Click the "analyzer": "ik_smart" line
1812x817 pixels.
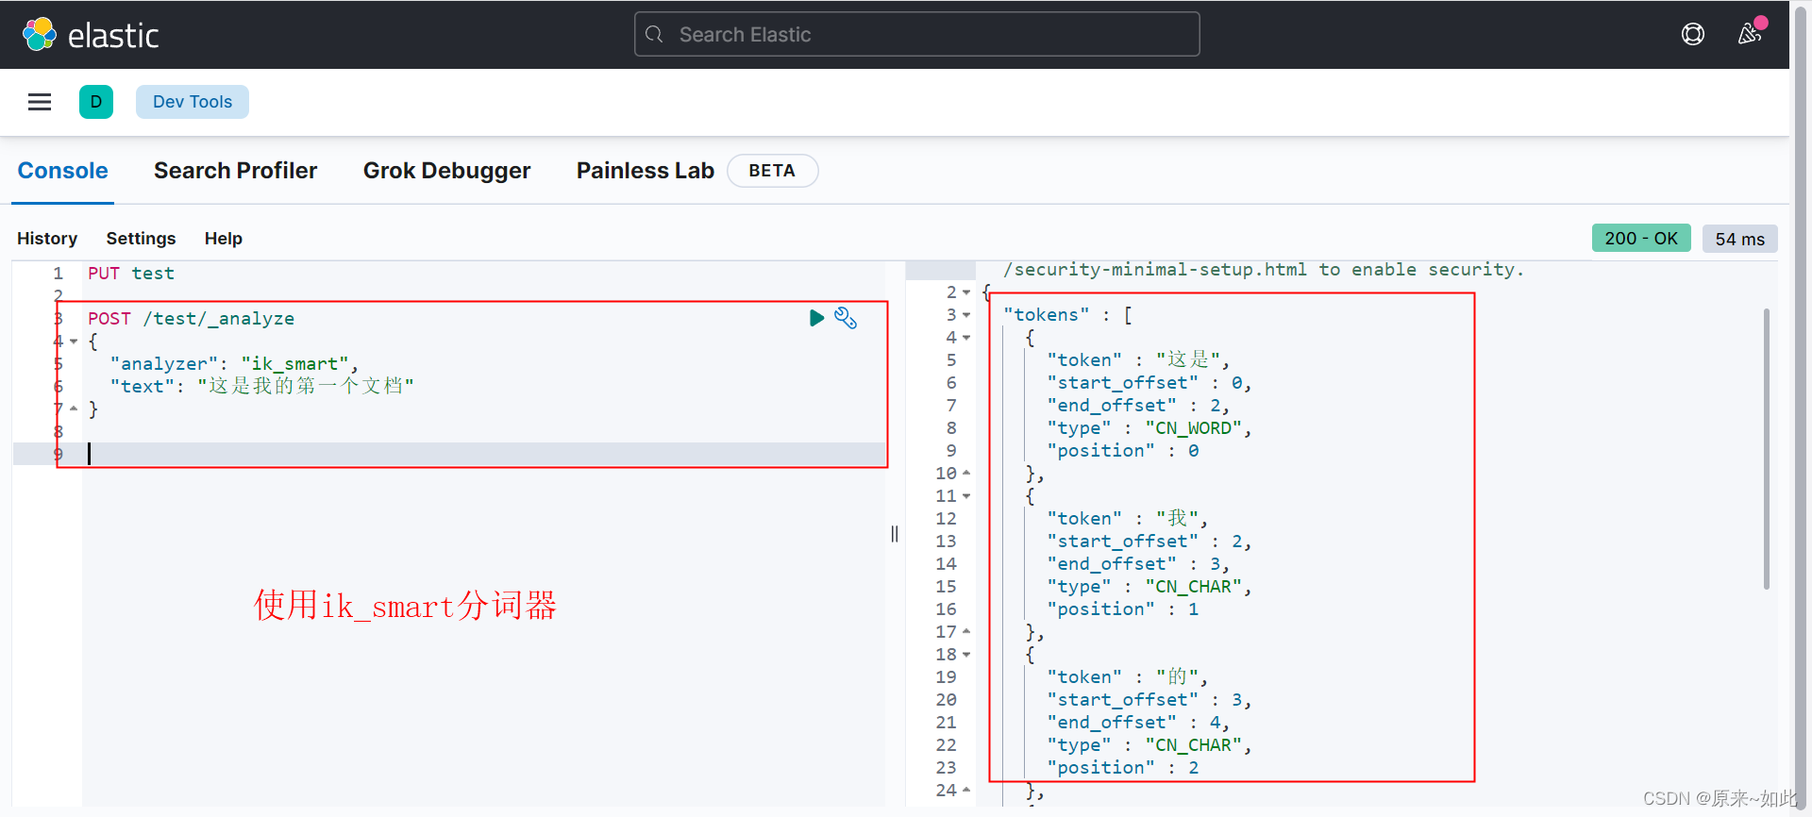pos(234,364)
